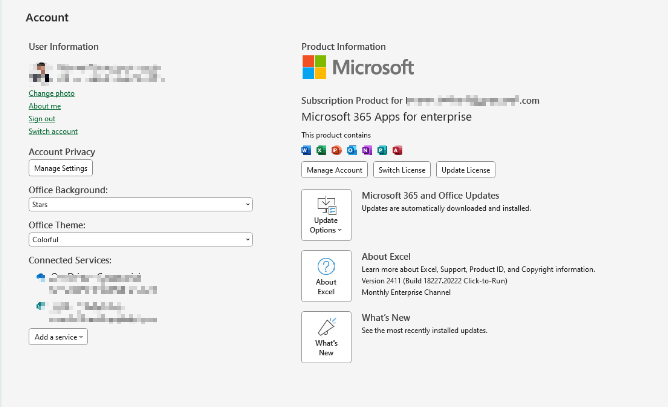
Task: Click the Excel app icon under product contains
Action: 321,150
